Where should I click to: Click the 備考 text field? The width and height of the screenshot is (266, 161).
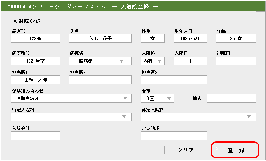click(231, 98)
